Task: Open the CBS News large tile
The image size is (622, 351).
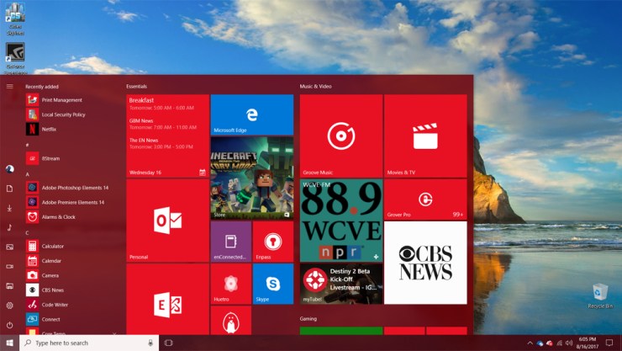Action: click(x=425, y=263)
